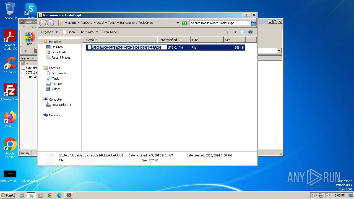Open Chrome from the taskbar
Viewport: 354px width, 199px height.
(50, 195)
